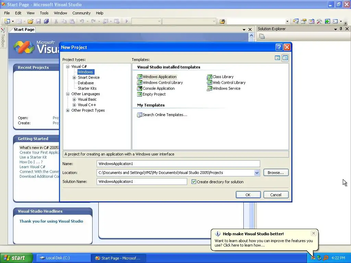Click Cancel in New Project dialog
The width and height of the screenshot is (351, 263).
coord(276,195)
